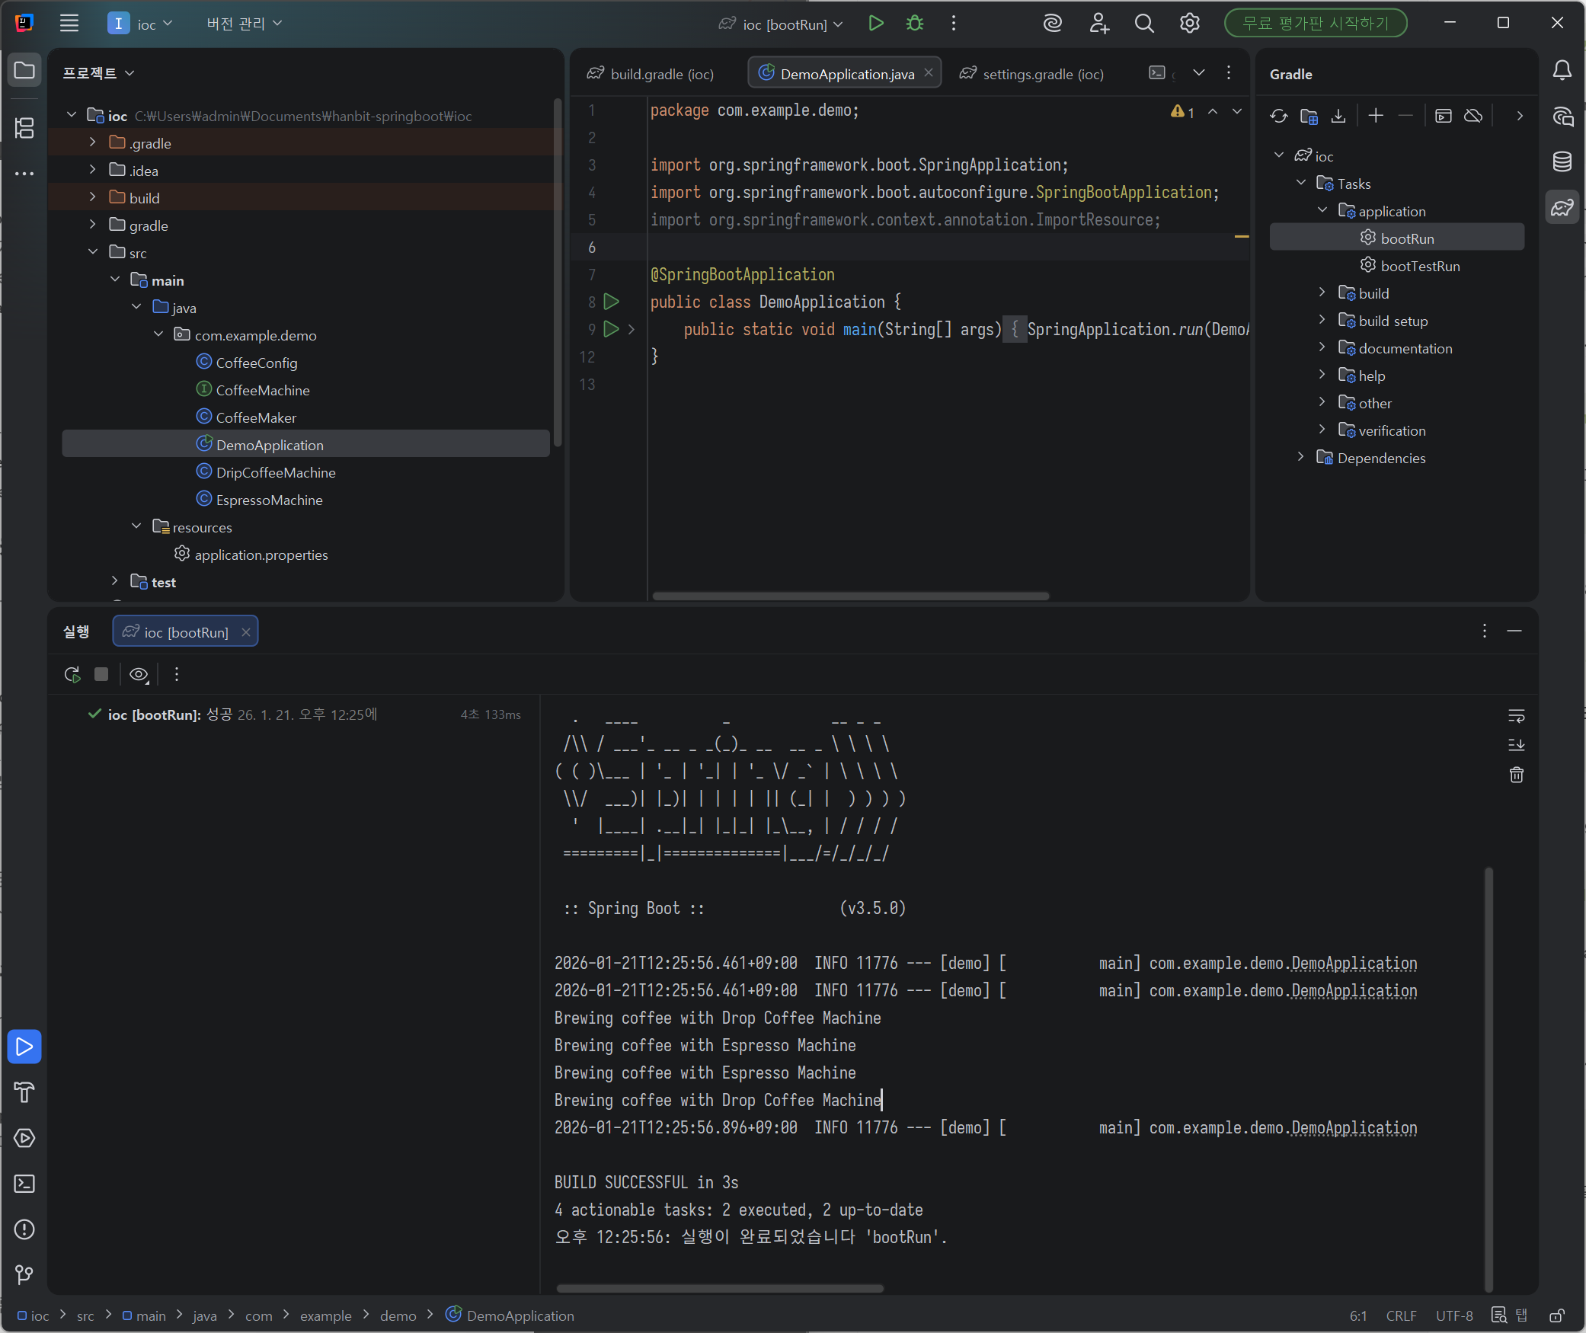The width and height of the screenshot is (1586, 1333).
Task: Click the editor horizontal scrollbar
Action: (x=850, y=596)
